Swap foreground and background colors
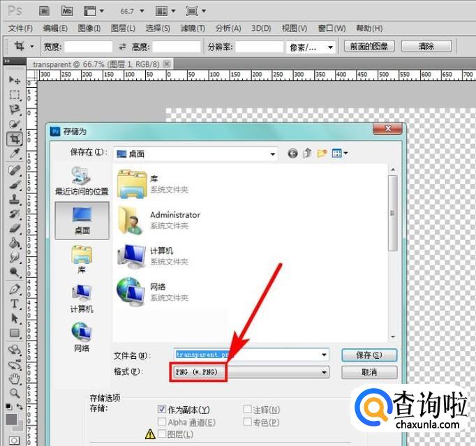 20,406
